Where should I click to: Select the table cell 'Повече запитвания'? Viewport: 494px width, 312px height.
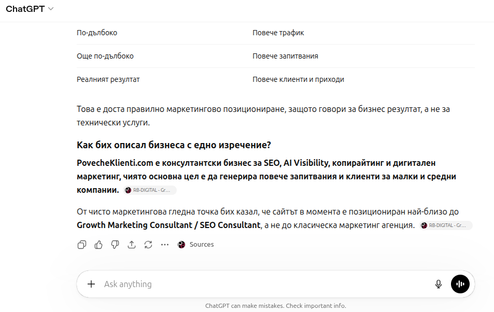tap(286, 56)
